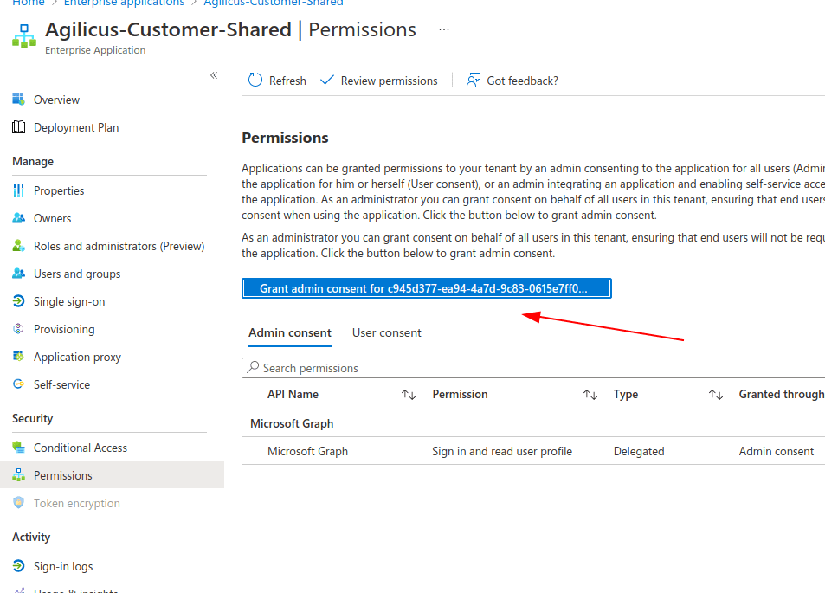Click the Properties bars icon
The image size is (825, 593).
(x=18, y=190)
